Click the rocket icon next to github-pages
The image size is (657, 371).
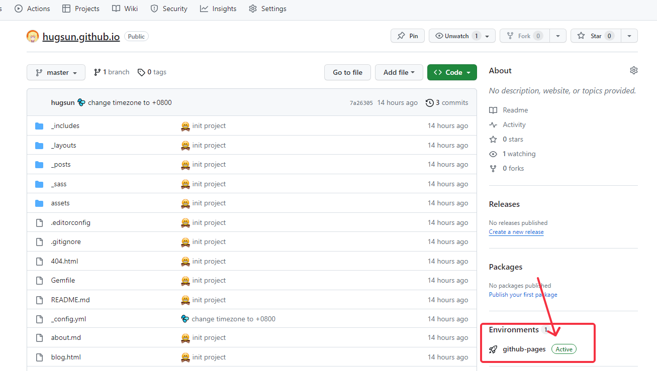(x=493, y=349)
